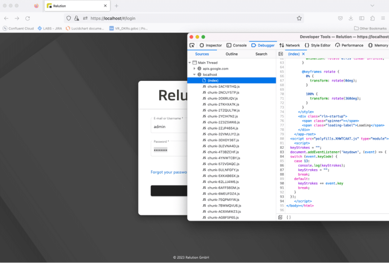The height and width of the screenshot is (263, 389).
Task: Open chunk-2TKHXA7K.js in sources
Action: point(223,104)
